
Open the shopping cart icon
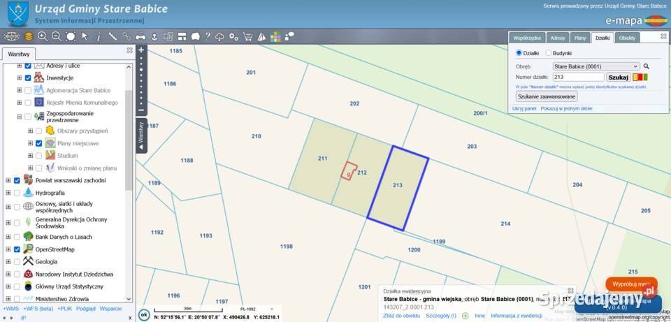pyautogui.click(x=247, y=36)
